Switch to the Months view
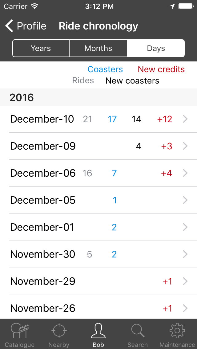This screenshot has height=349, width=197. (x=98, y=48)
